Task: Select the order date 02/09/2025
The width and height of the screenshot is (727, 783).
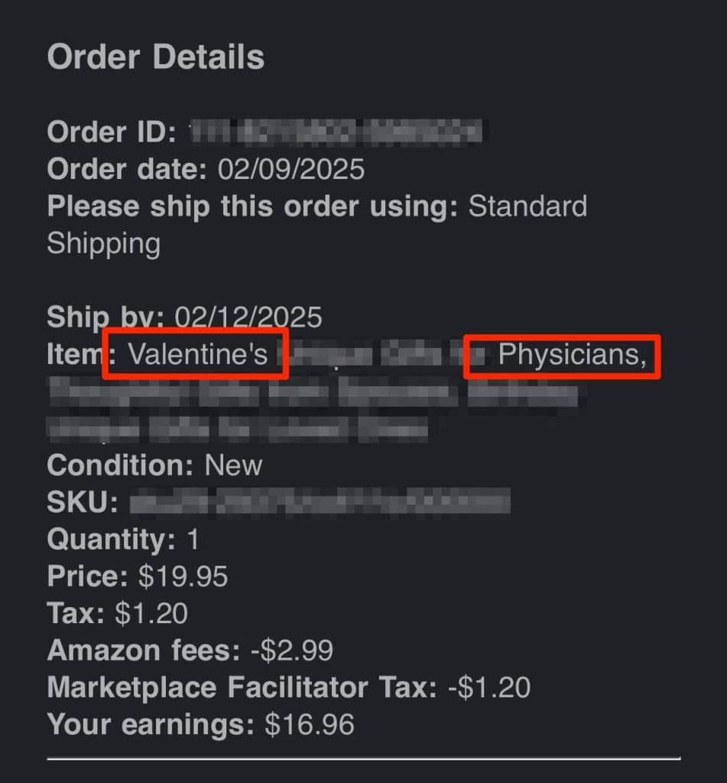Action: click(291, 169)
